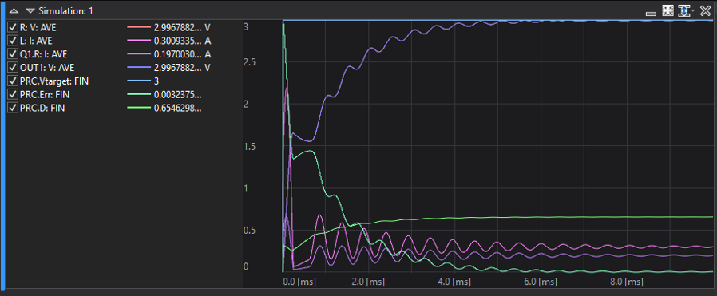Click the 4.0 [ms] time axis label

coord(454,282)
